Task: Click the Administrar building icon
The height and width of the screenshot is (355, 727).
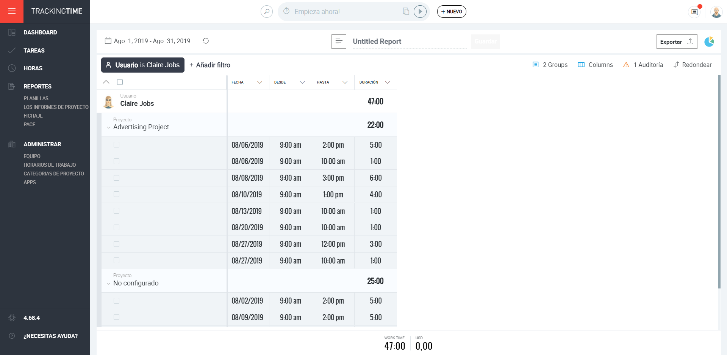Action: (x=12, y=144)
